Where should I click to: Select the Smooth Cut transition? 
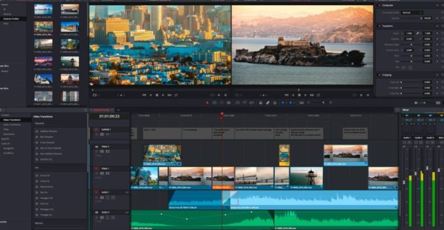[46, 159]
